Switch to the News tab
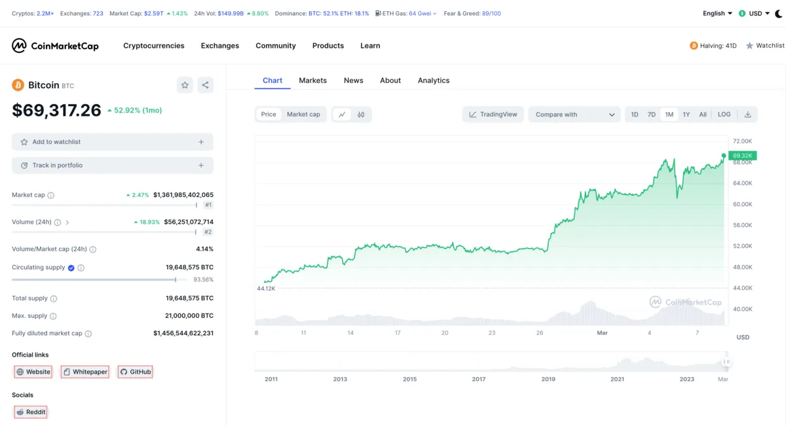The image size is (786, 426). pos(353,80)
